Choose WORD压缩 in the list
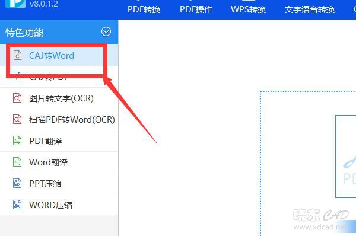This screenshot has width=356, height=236. click(51, 205)
